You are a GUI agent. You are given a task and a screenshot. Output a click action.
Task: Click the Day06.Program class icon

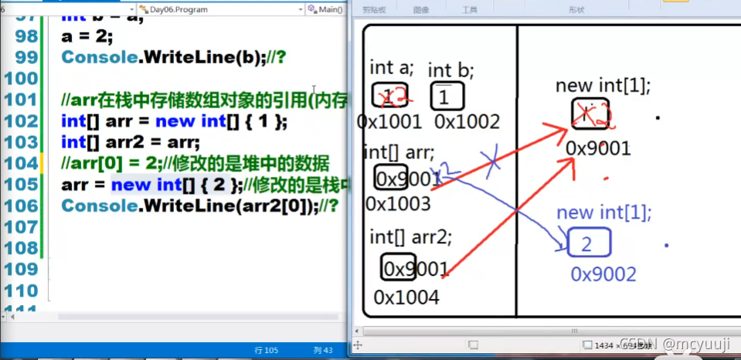[x=144, y=9]
